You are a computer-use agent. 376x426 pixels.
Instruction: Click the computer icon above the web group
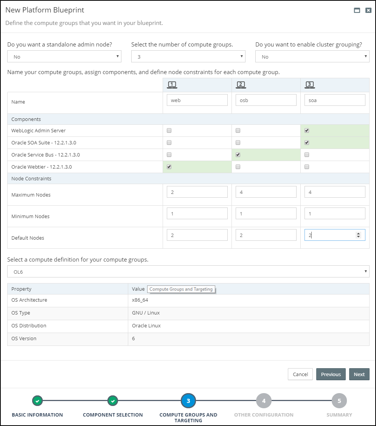coord(172,84)
